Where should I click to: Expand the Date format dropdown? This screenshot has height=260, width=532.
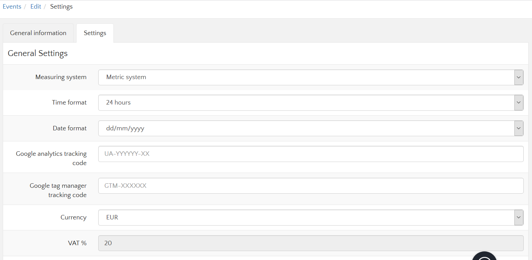point(311,128)
